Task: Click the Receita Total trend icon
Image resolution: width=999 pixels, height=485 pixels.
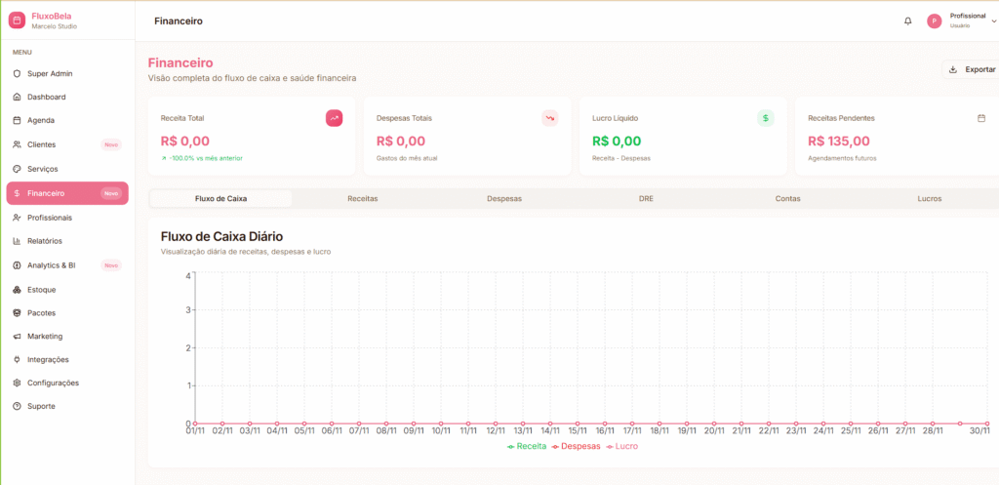Action: point(335,118)
